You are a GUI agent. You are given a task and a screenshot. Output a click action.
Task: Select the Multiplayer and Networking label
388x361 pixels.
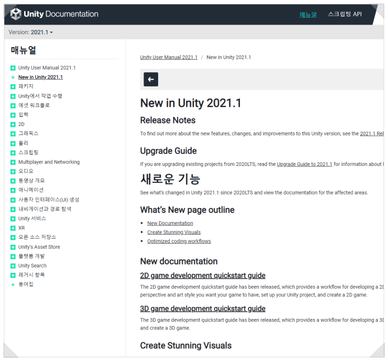(x=49, y=162)
